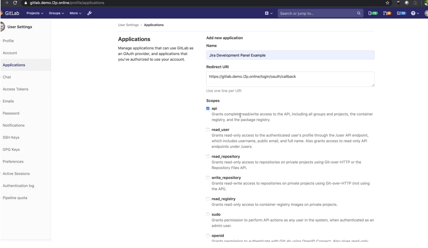Open the To-Do list with 10 items
This screenshot has height=248, width=428.
coord(401,13)
